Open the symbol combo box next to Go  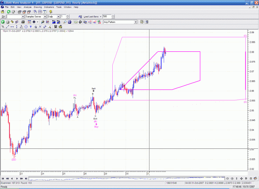tap(15, 17)
